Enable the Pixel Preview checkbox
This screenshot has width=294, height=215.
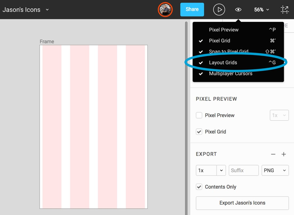(x=199, y=115)
